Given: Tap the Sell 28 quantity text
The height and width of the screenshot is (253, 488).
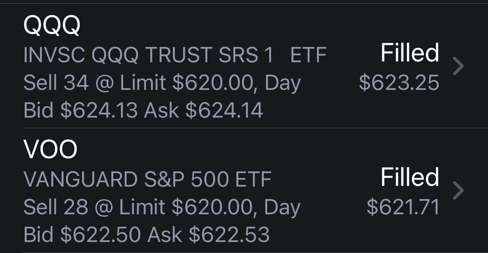Looking at the screenshot, I should coord(55,207).
